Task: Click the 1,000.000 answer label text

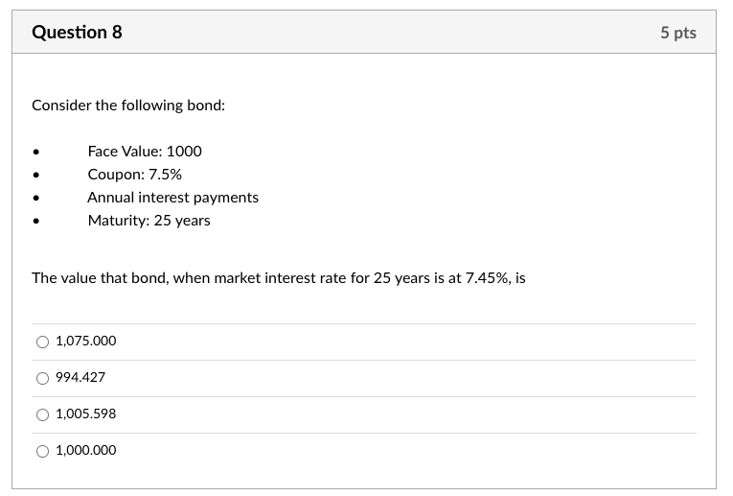Action: click(86, 450)
